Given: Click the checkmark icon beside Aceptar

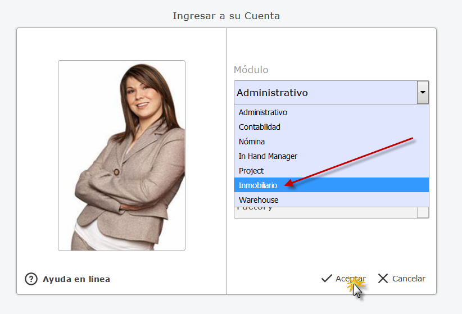Looking at the screenshot, I should [327, 279].
